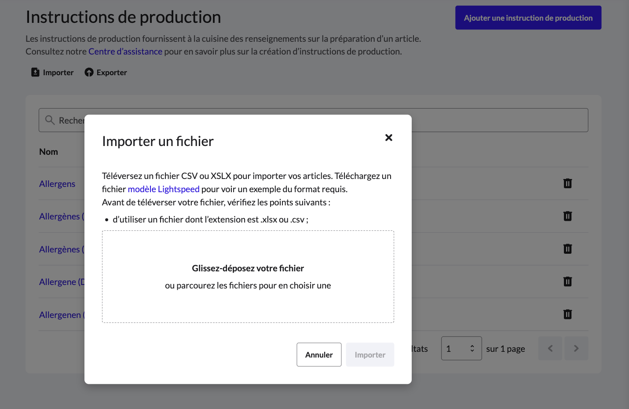Click Ajouter une instruction de production
Viewport: 629px width, 409px height.
point(528,18)
